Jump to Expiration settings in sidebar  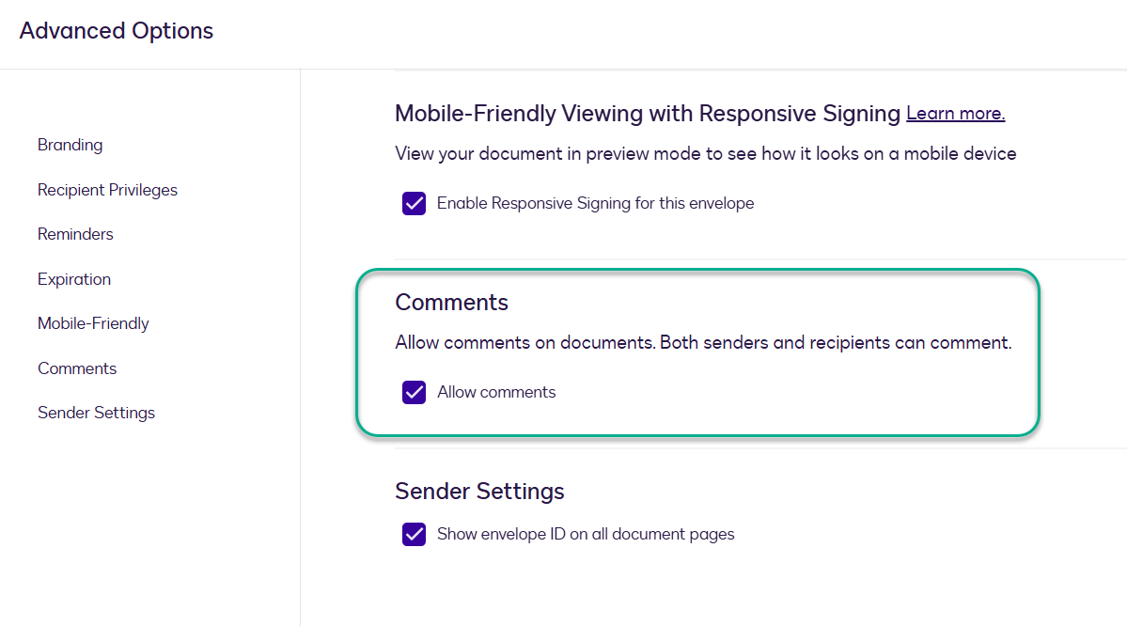(74, 279)
